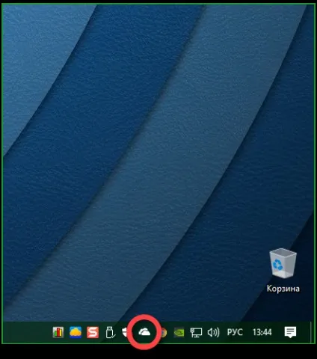Open the volume speaker icon
317x359 pixels.
(213, 333)
